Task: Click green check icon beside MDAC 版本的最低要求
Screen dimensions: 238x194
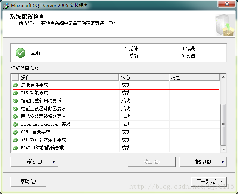Action: coord(15,148)
